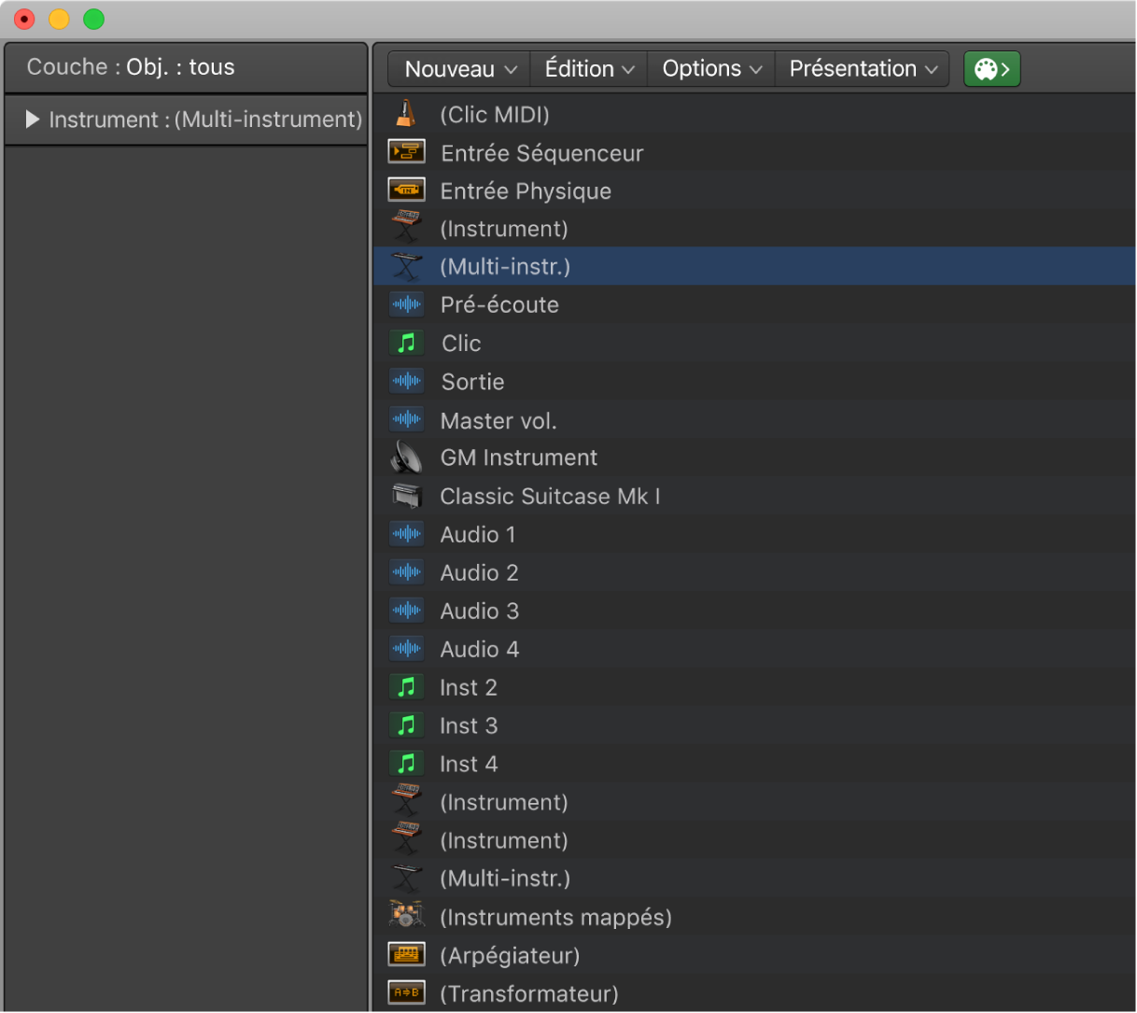1137x1013 pixels.
Task: Select the (Instruments mappés) row
Action: pyautogui.click(x=754, y=917)
